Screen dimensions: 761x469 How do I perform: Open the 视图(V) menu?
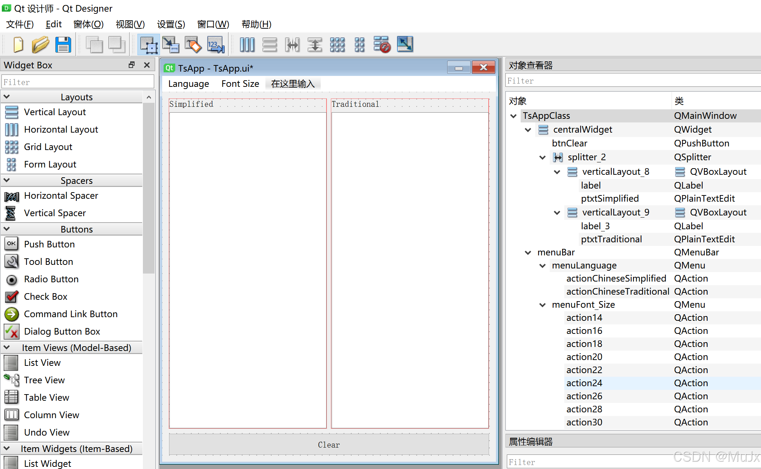[x=130, y=24]
